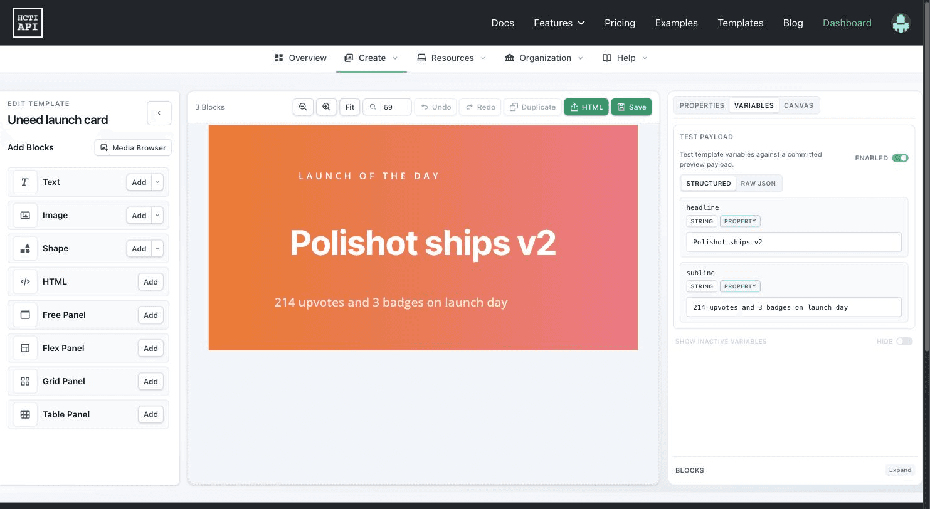Screen dimensions: 930x509
Task: Select the '214 upvotes' subline on canvas
Action: coord(391,302)
